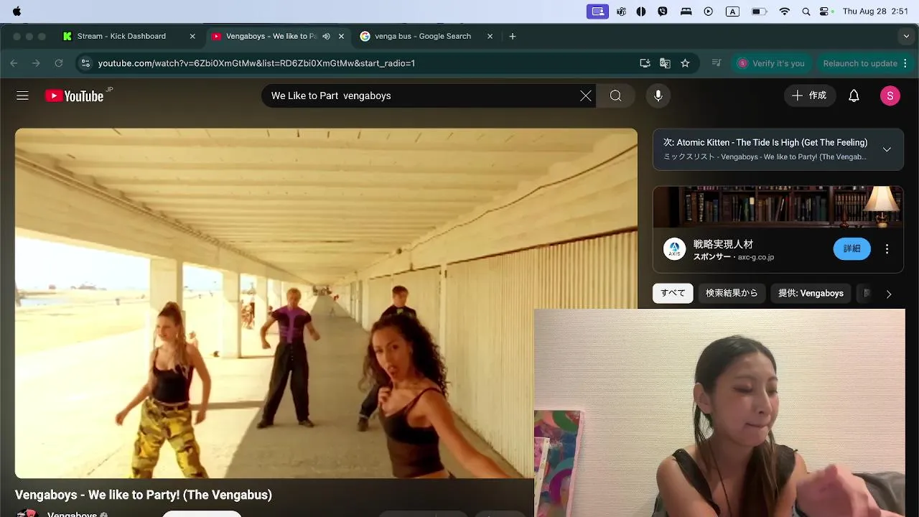Expand the mix playlist panel chevron
This screenshot has width=919, height=517.
coord(887,149)
